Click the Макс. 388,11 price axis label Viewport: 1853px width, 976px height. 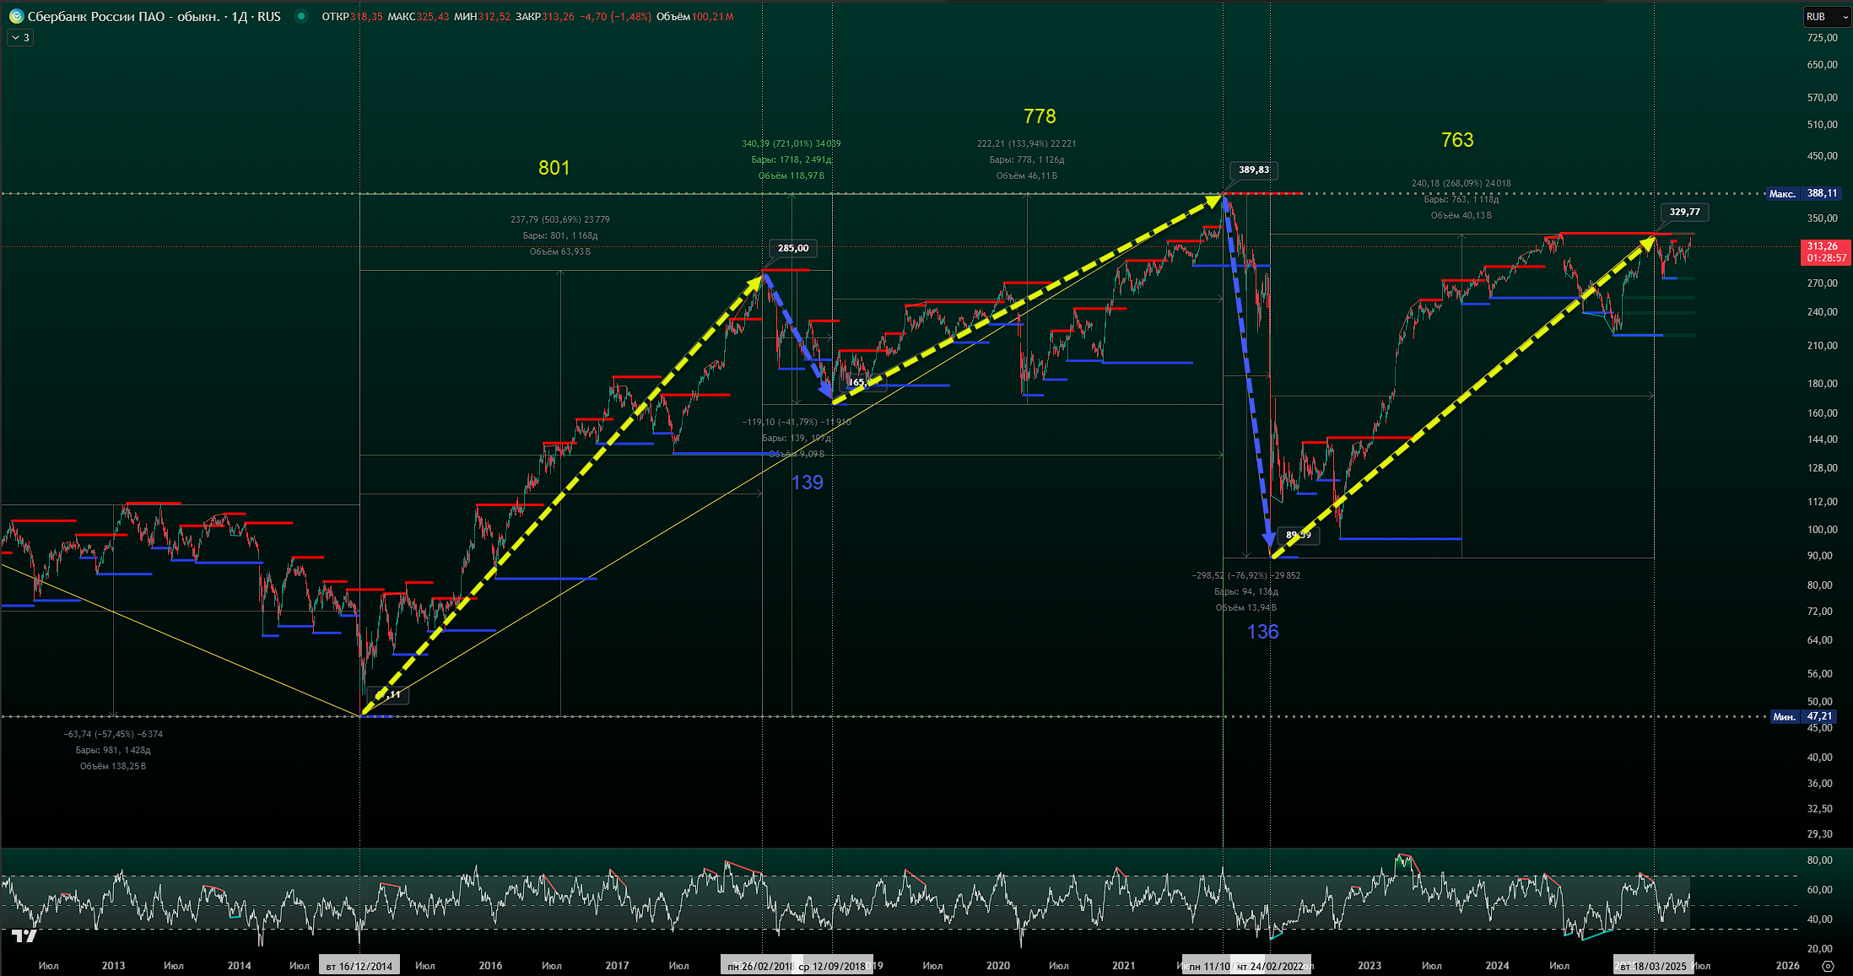[x=1803, y=193]
